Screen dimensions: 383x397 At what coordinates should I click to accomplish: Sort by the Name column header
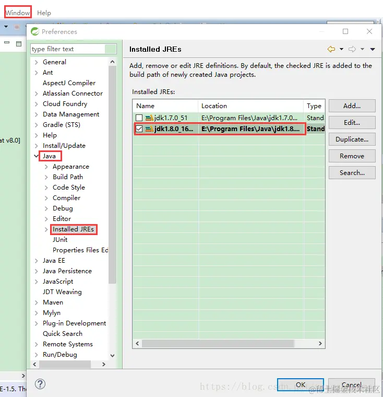click(x=165, y=106)
